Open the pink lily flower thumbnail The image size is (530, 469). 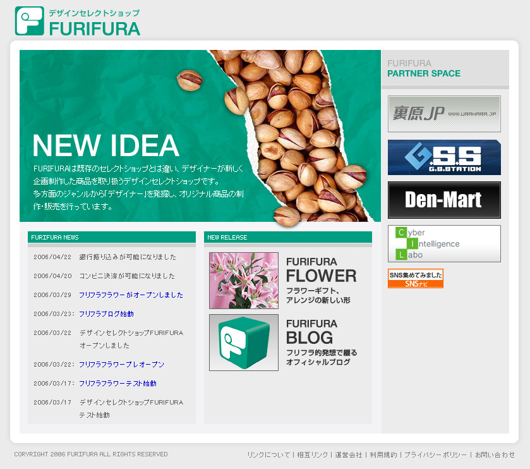[244, 280]
